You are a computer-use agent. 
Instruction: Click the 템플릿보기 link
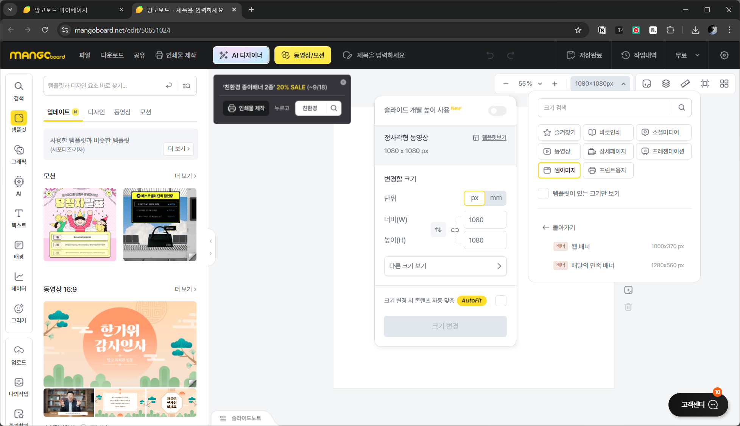(494, 138)
